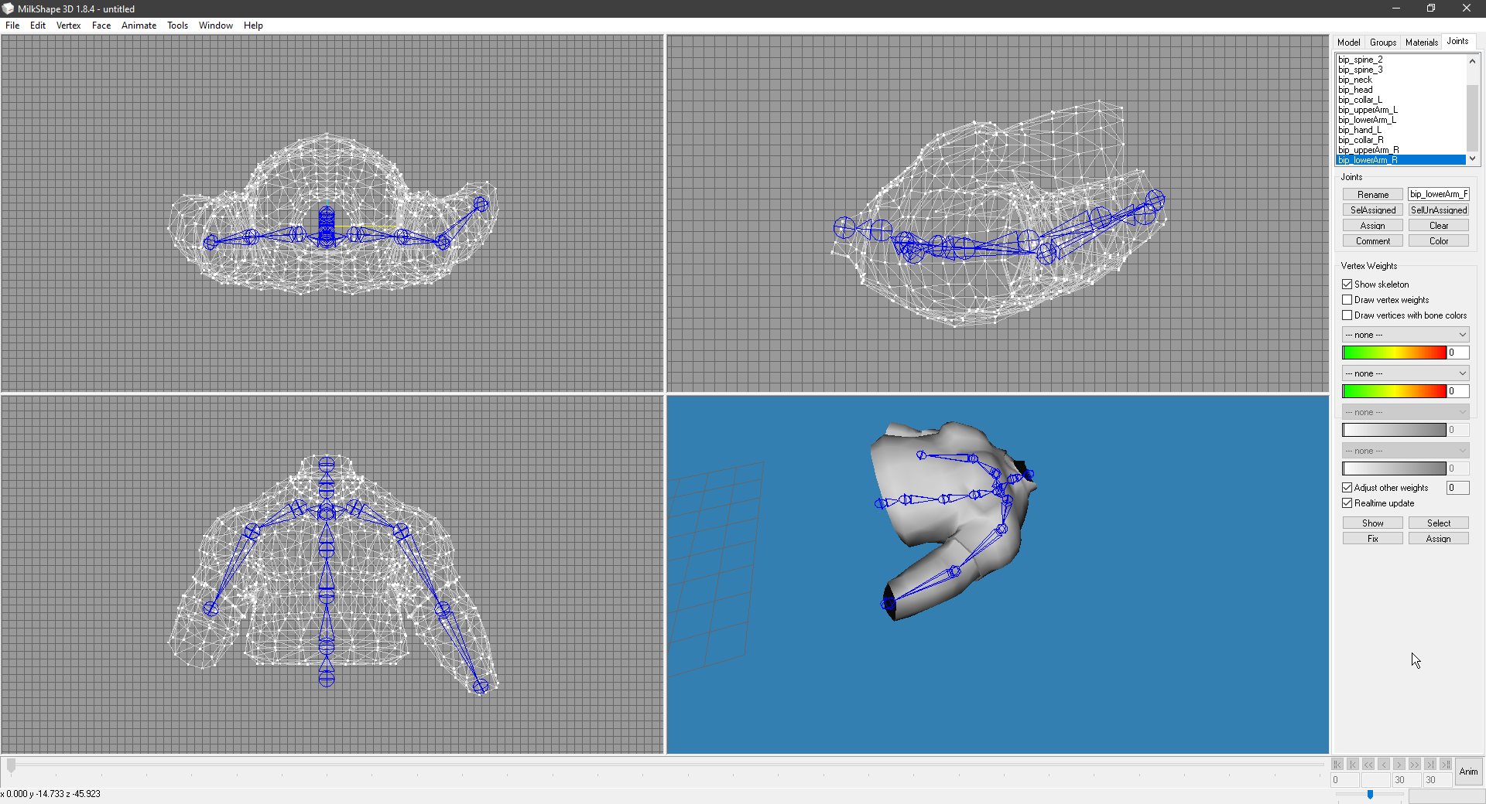Switch to the Groups tab
Image resolution: width=1486 pixels, height=804 pixels.
[x=1383, y=43]
